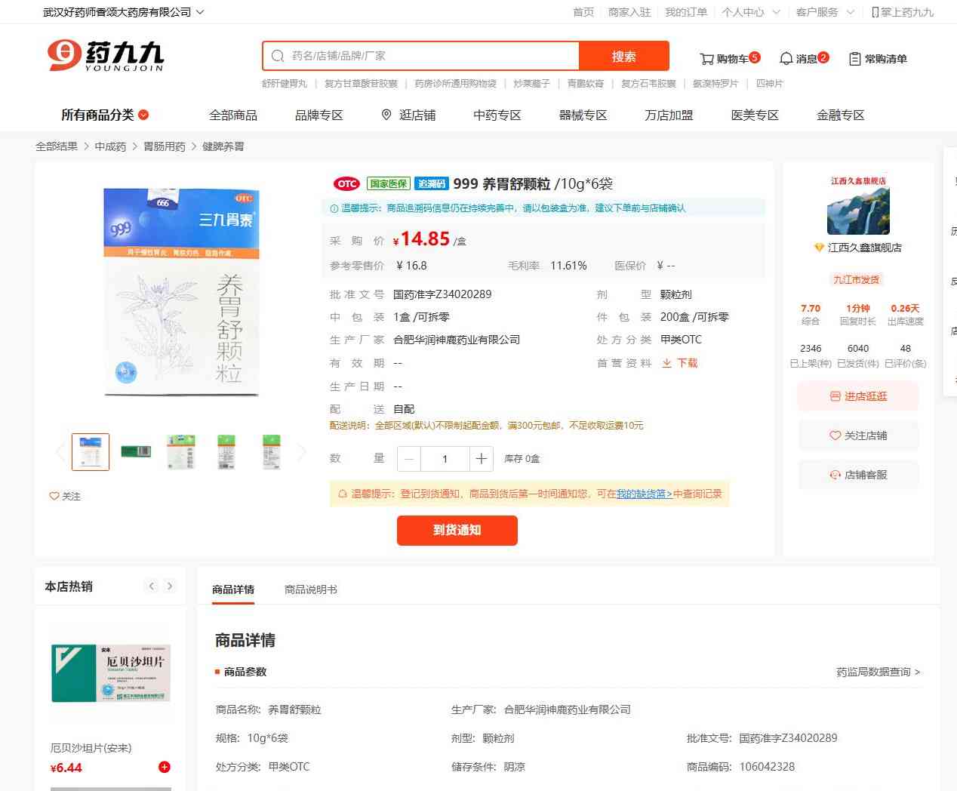The image size is (957, 791).
Task: Open the frequently purchased list icon
Action: coord(854,59)
